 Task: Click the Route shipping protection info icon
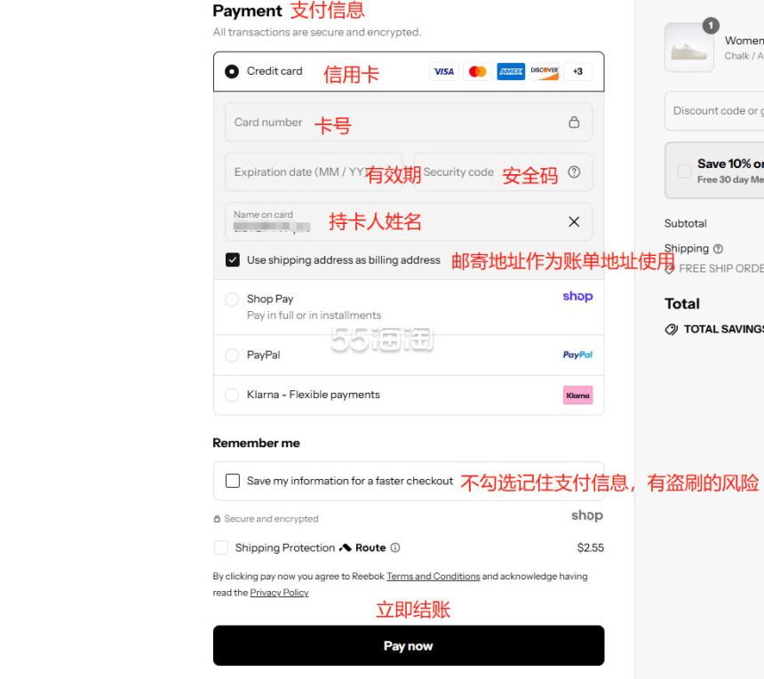395,547
